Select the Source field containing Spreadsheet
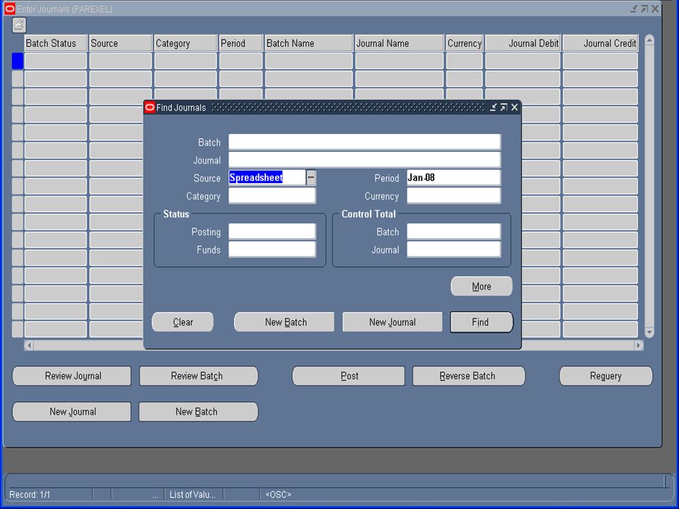The image size is (679, 509). pos(267,177)
